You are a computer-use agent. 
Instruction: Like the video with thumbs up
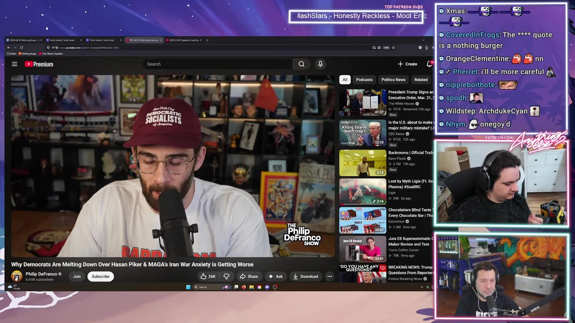click(x=208, y=276)
